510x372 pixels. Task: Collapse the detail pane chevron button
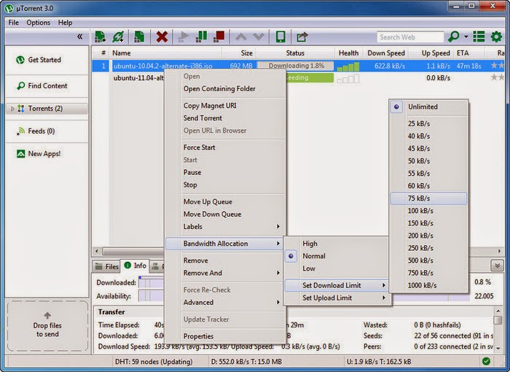[x=497, y=266]
